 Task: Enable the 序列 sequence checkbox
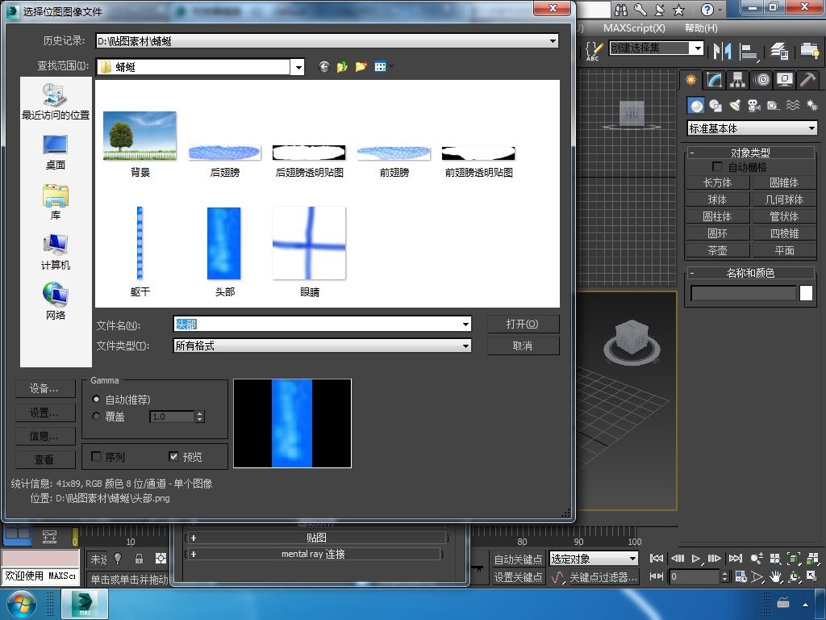[97, 457]
